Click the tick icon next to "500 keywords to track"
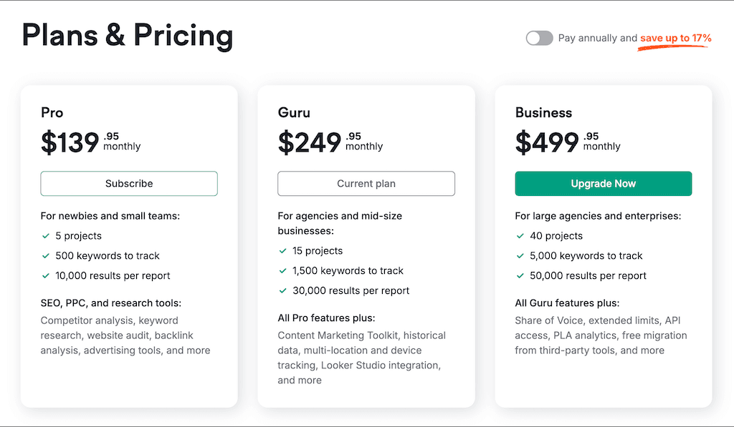 44,255
